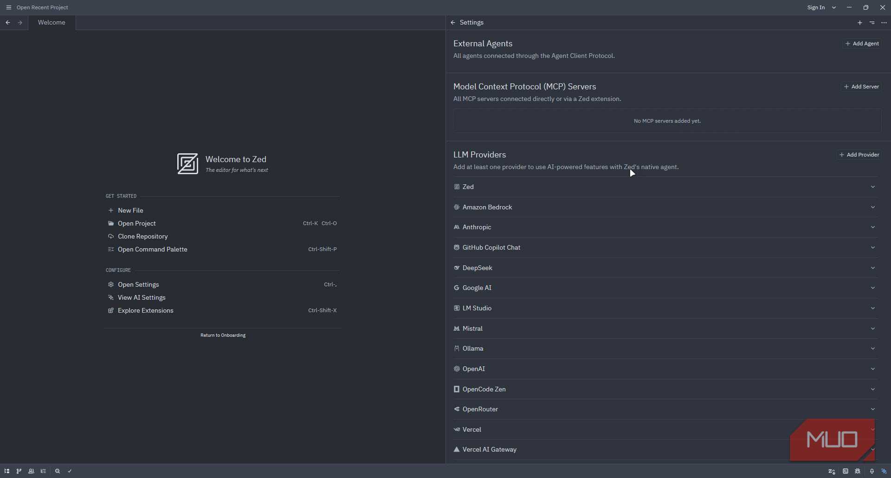The image size is (891, 478).
Task: Click Explore Extensions entry
Action: click(222, 310)
